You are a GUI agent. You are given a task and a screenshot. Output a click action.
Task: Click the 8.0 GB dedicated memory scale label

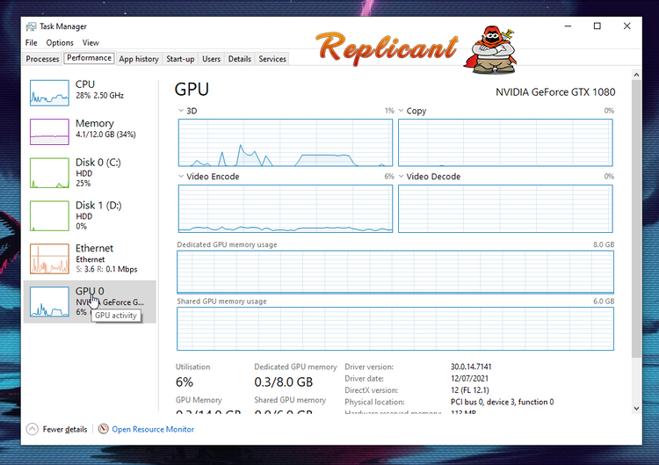(x=604, y=244)
